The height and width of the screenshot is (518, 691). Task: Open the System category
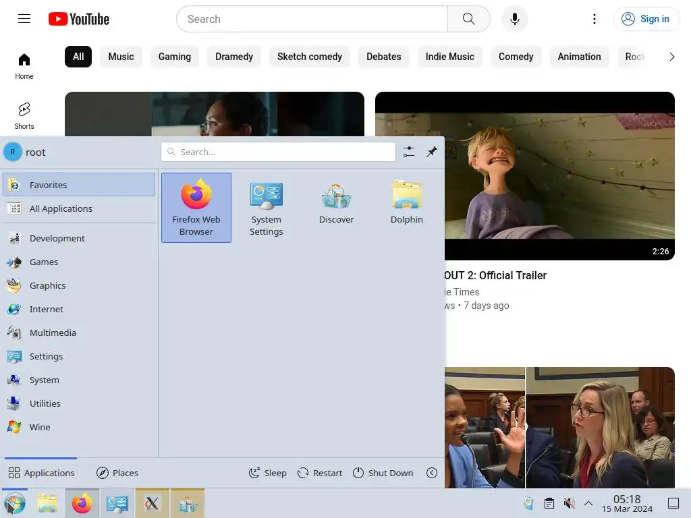[x=79, y=380]
